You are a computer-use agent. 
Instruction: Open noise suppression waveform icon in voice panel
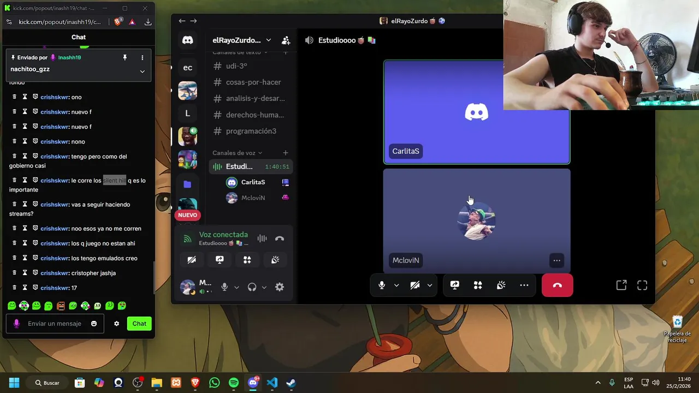coord(262,239)
